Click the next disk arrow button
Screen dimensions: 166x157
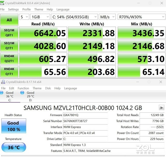tap(162, 108)
